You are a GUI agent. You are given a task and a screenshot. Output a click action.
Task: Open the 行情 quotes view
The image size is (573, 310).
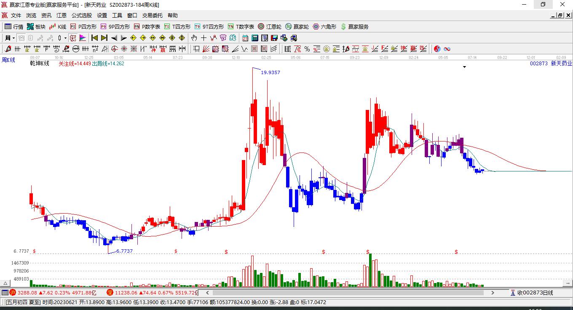point(14,27)
